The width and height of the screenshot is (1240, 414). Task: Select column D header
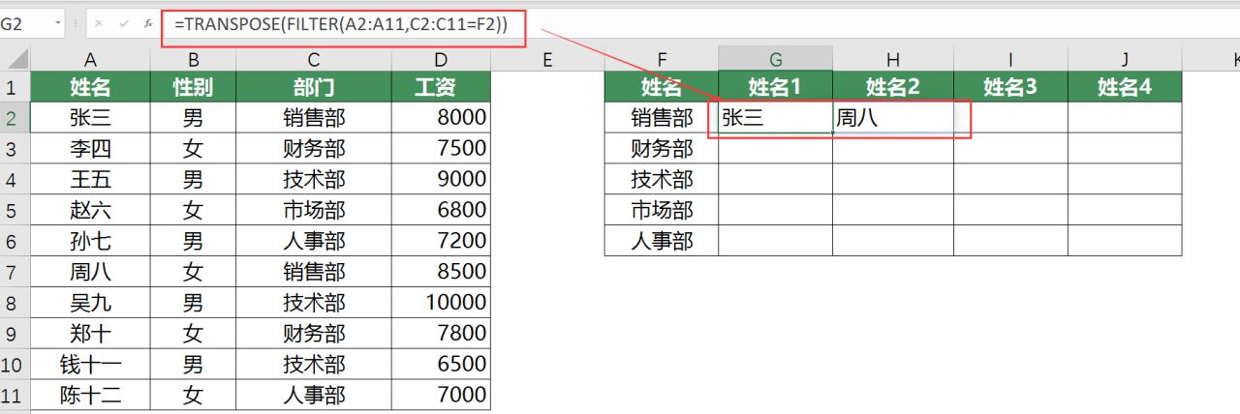point(441,60)
